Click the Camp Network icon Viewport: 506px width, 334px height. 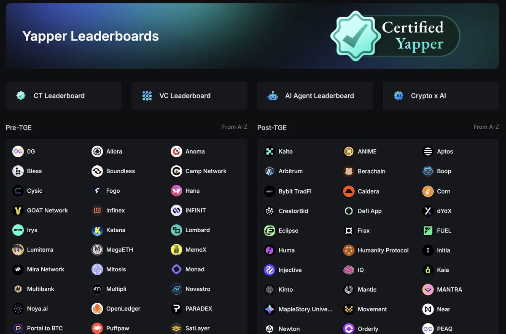pyautogui.click(x=176, y=171)
